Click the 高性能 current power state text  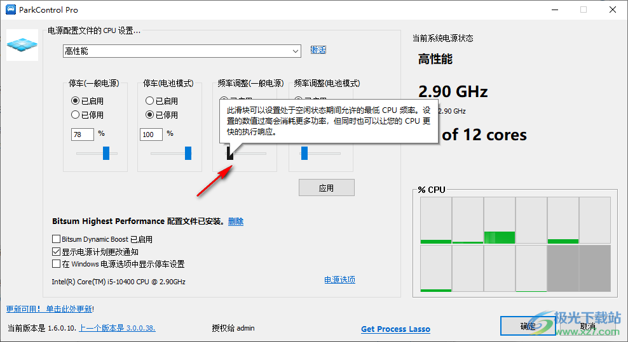[x=435, y=59]
